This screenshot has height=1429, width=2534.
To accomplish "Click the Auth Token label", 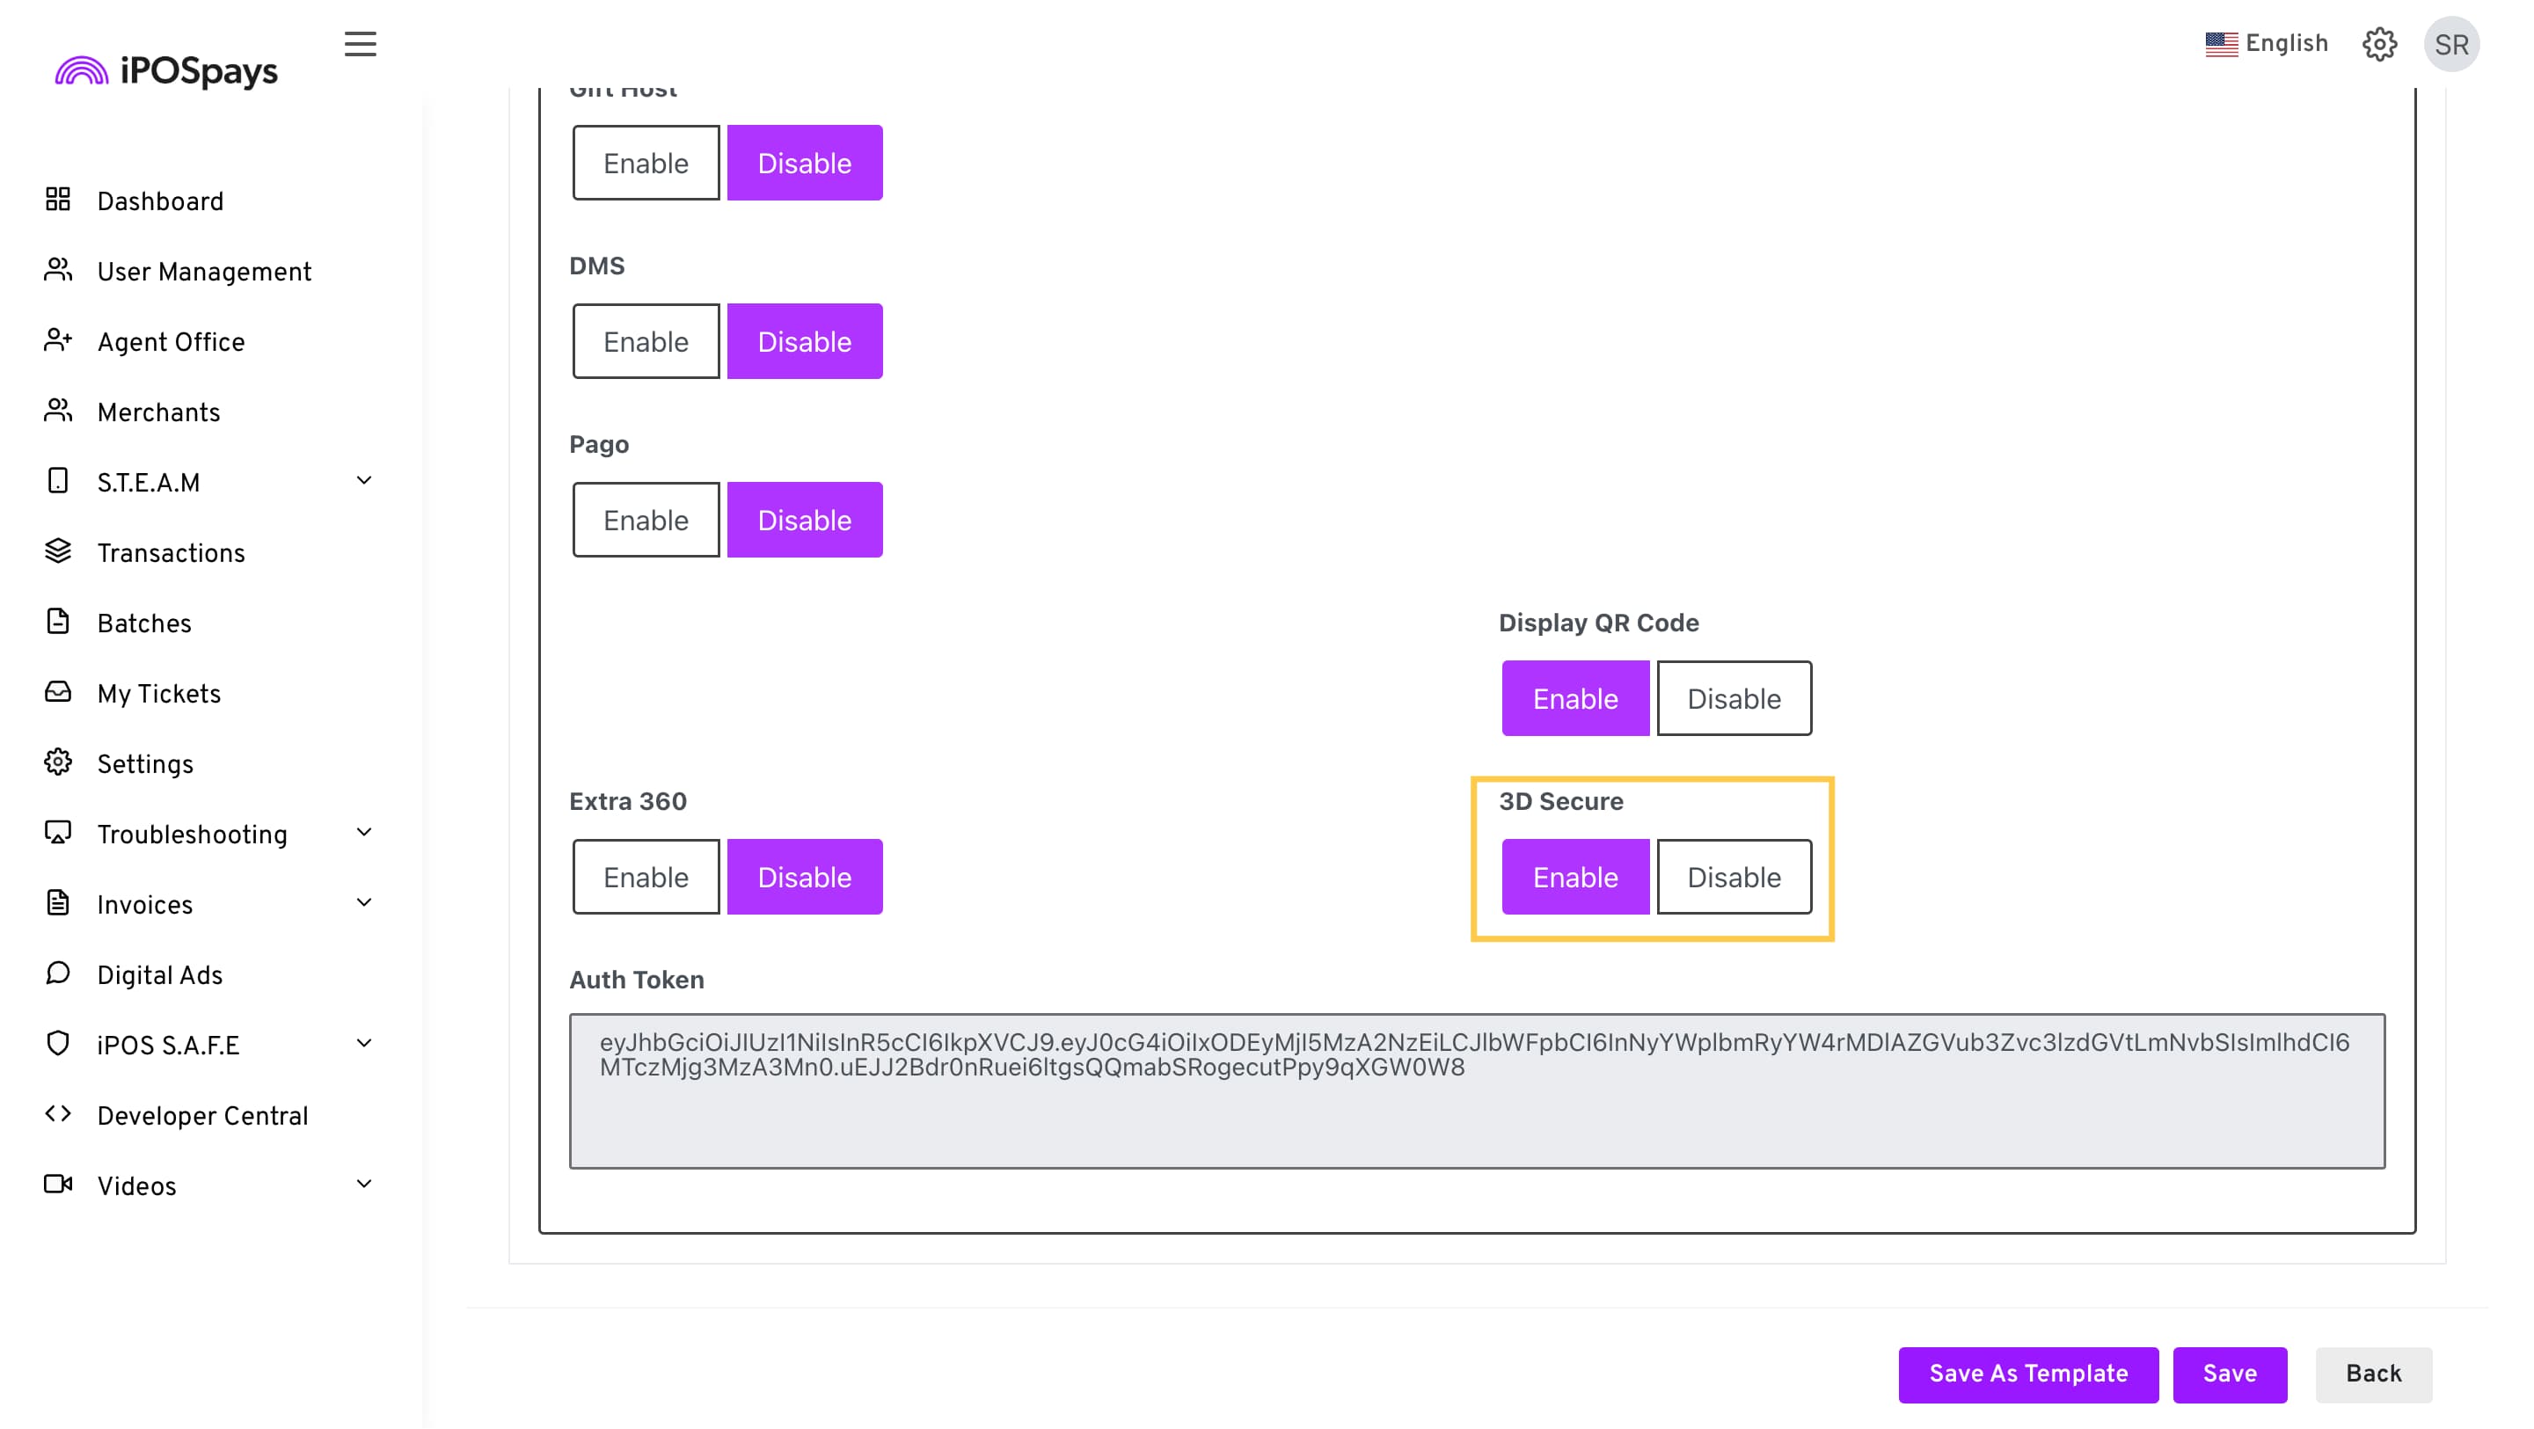I will (x=637, y=981).
